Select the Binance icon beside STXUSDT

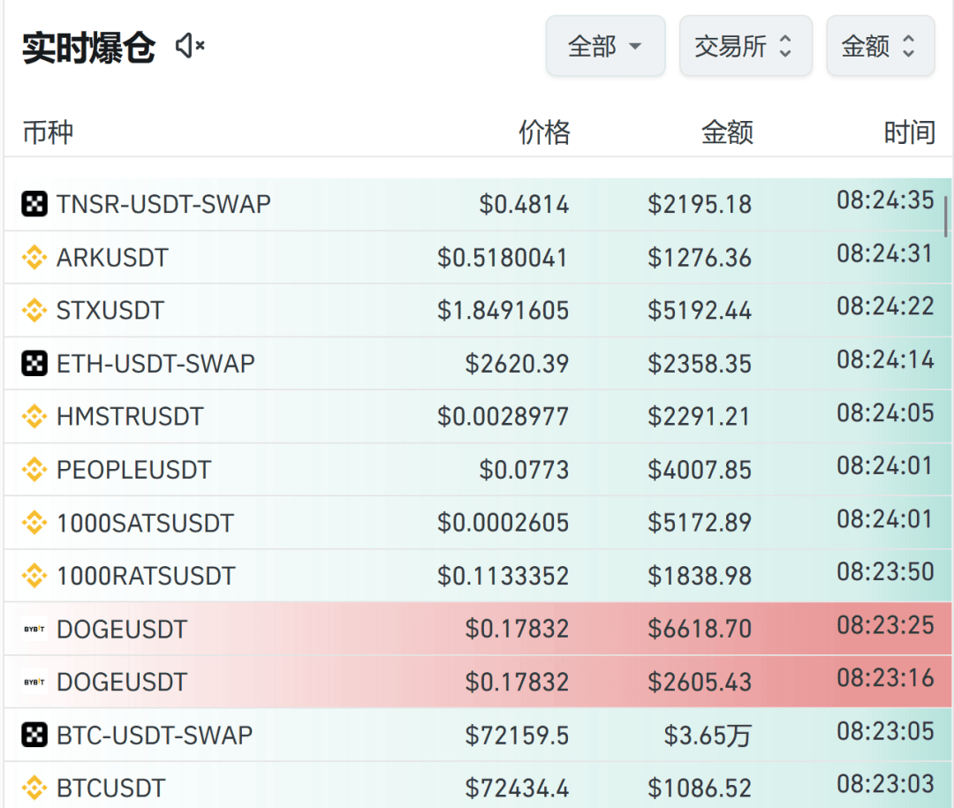tap(34, 310)
